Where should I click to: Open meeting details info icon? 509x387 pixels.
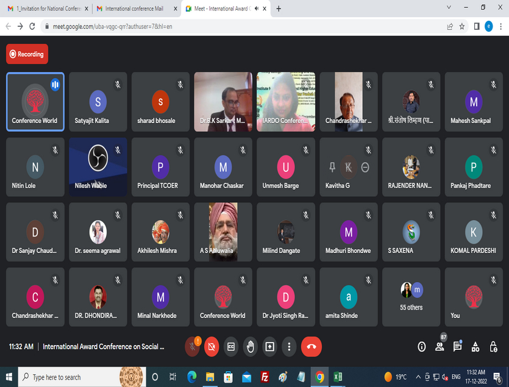[422, 347]
